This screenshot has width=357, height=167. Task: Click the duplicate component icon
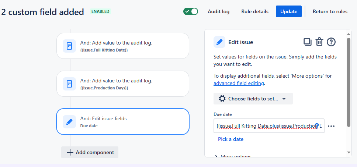308,42
